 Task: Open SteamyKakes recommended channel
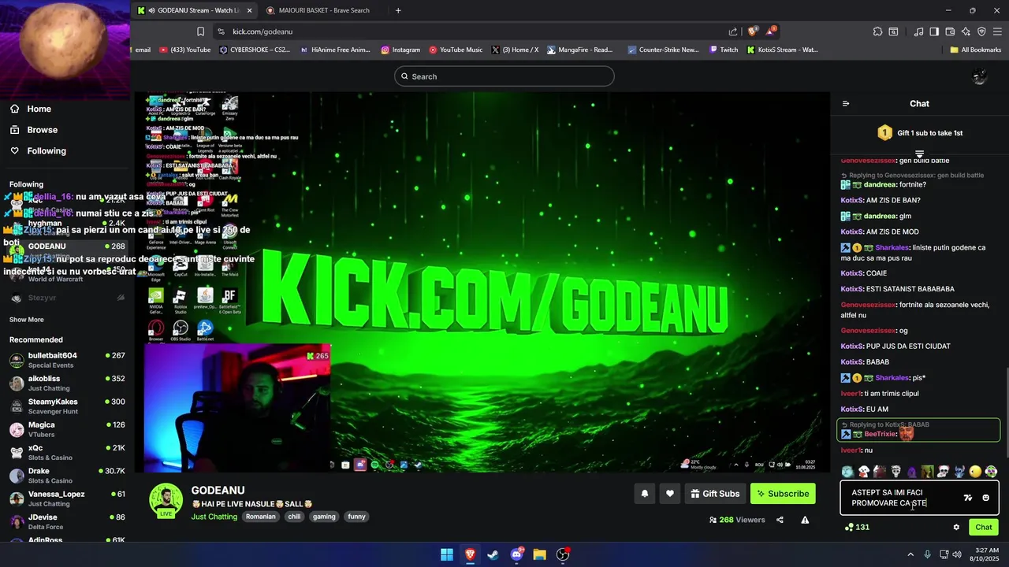pos(66,406)
